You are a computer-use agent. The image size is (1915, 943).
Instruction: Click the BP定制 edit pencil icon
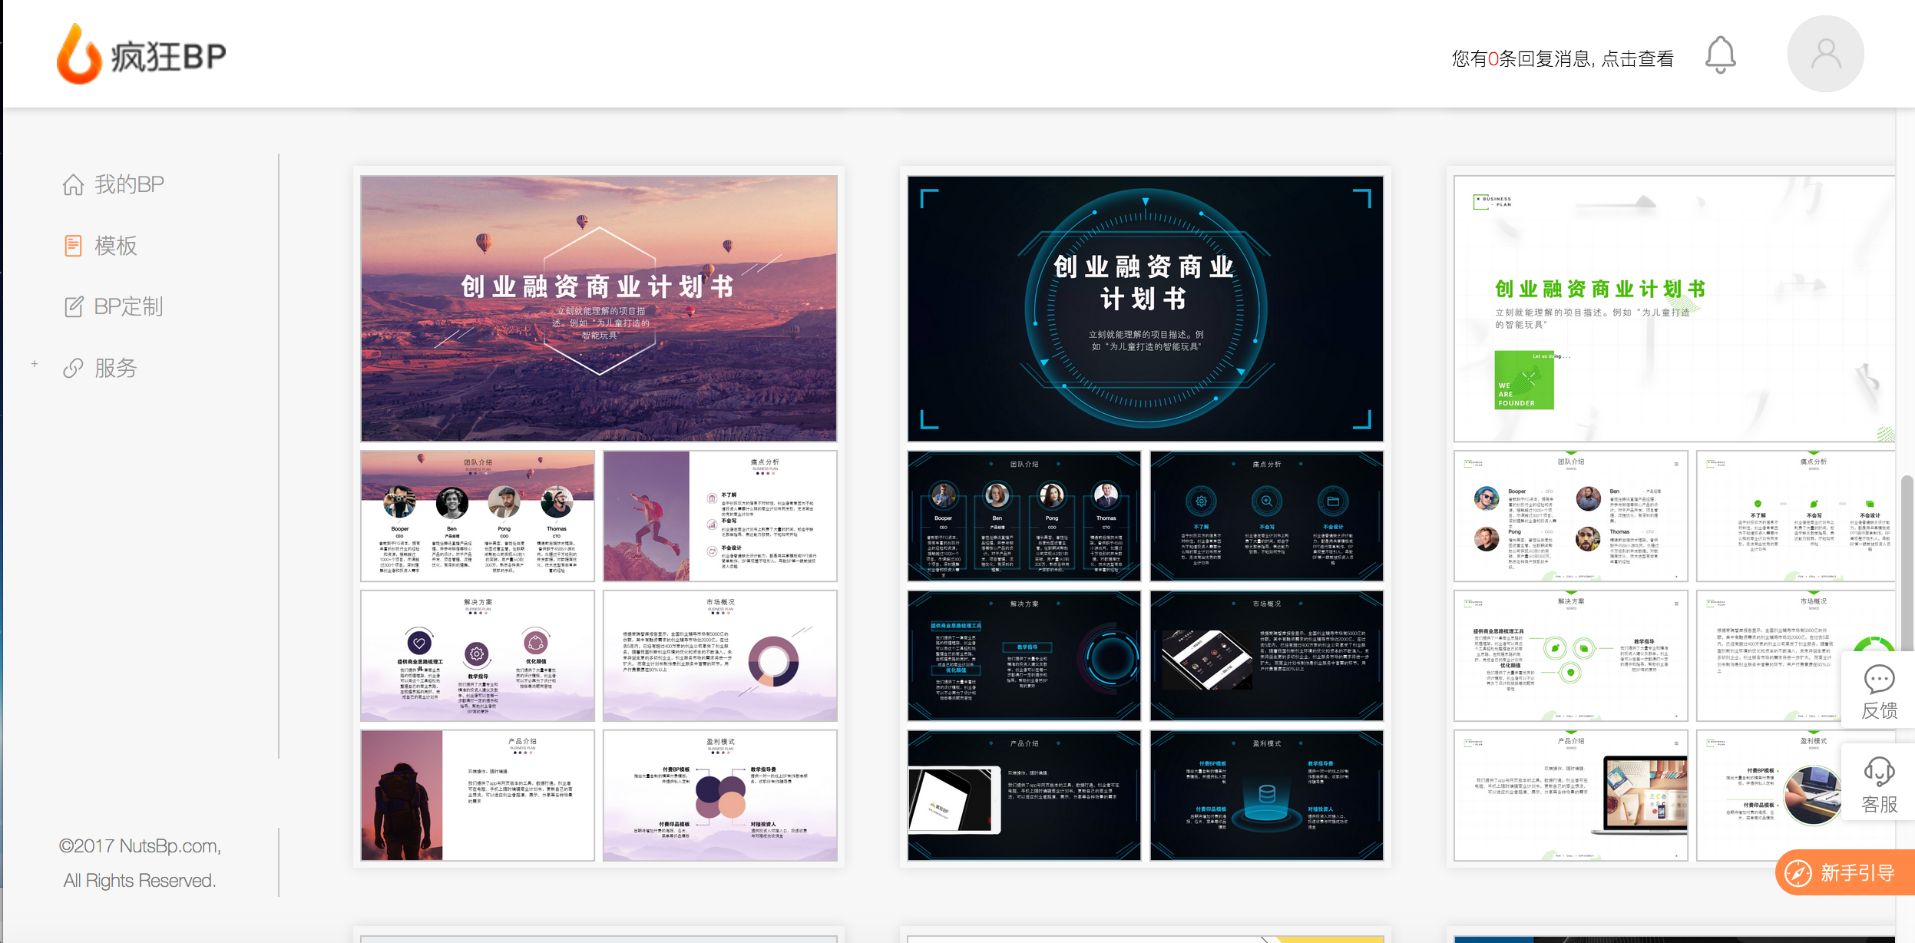73,307
